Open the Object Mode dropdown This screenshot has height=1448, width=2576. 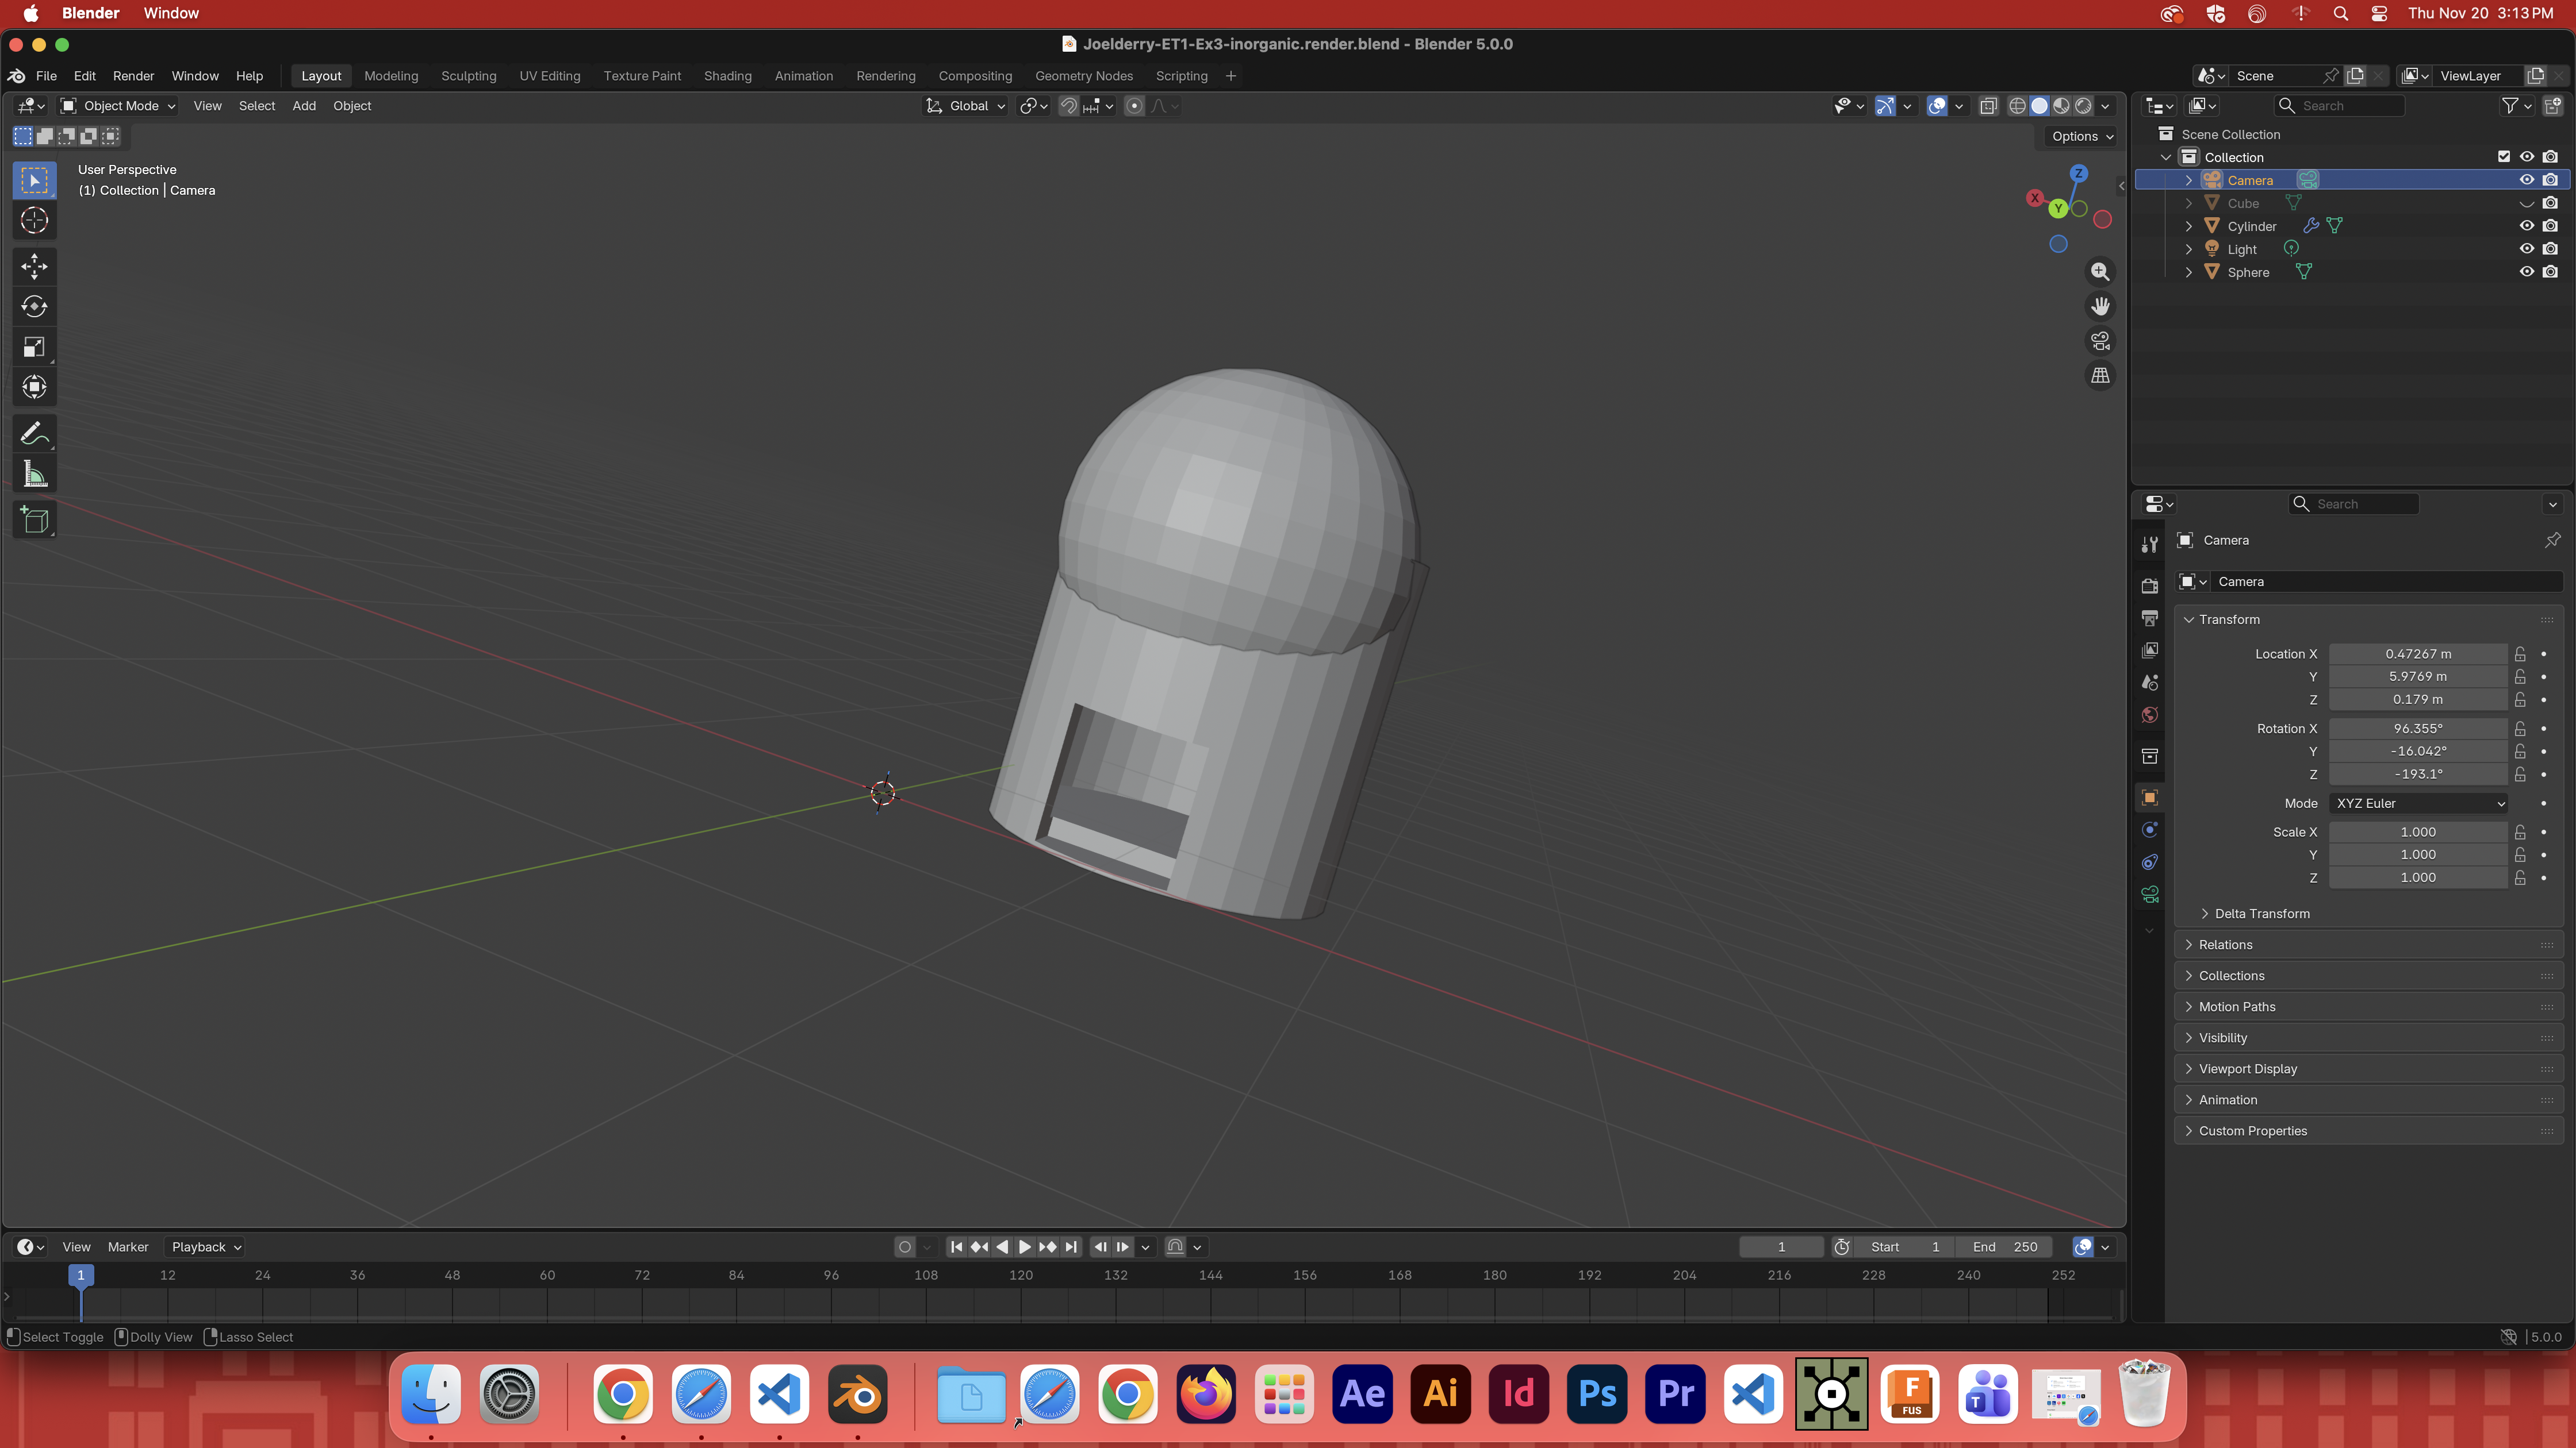[x=118, y=106]
